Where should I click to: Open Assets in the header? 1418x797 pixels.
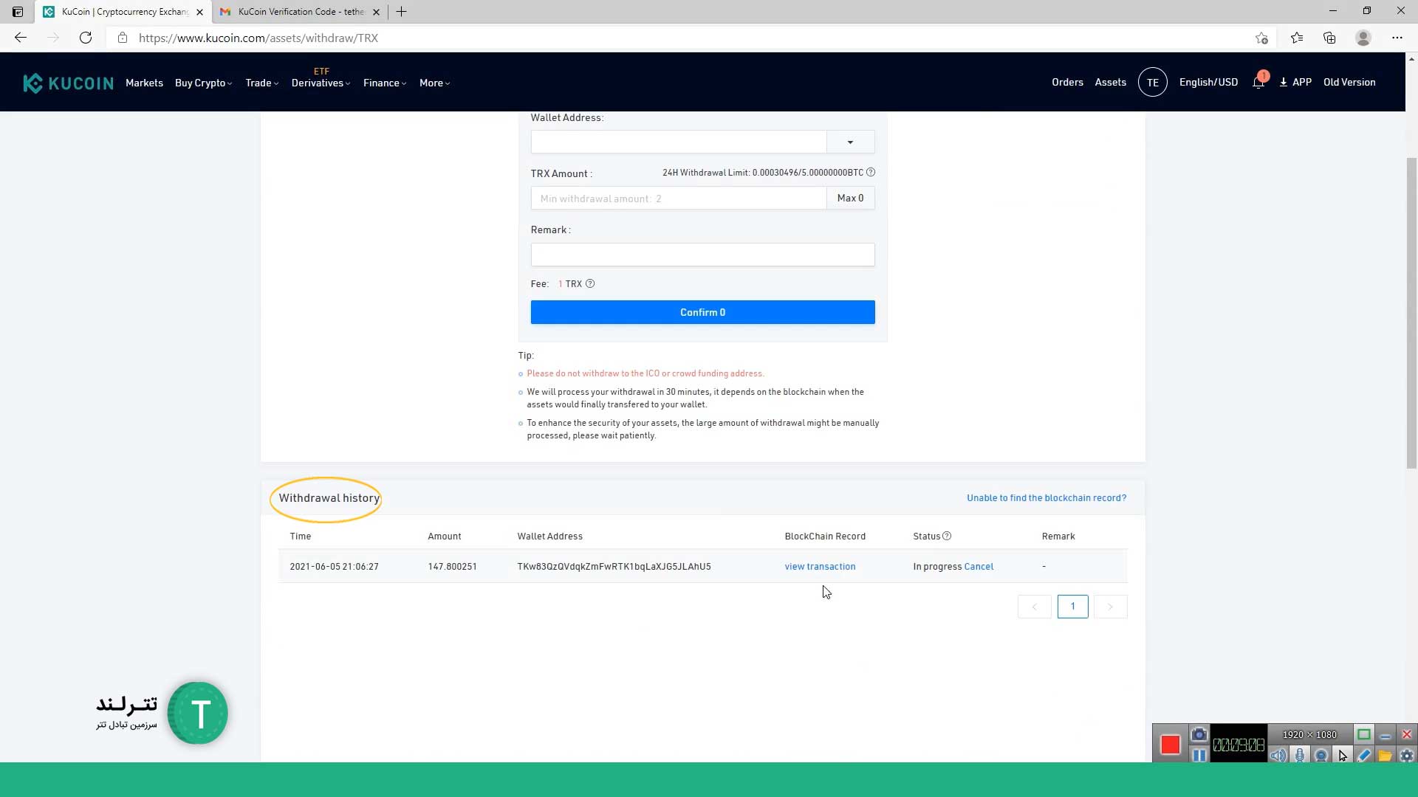(x=1110, y=82)
